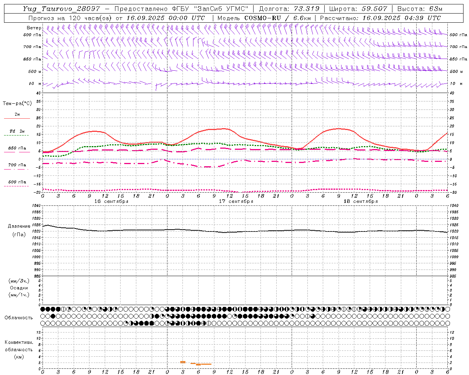Click the '500 гПа' temperature legend entry
The height and width of the screenshot is (375, 469).
pos(17,182)
